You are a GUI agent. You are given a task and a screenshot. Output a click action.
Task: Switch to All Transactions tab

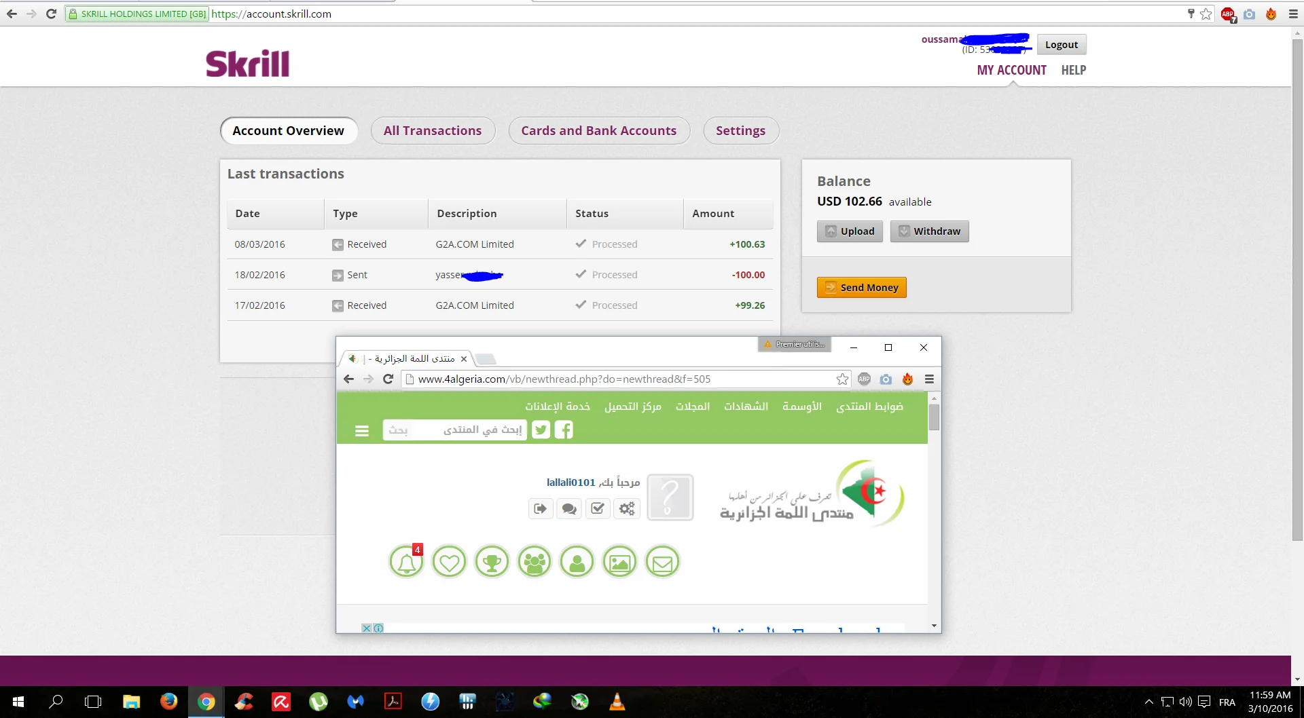click(433, 131)
